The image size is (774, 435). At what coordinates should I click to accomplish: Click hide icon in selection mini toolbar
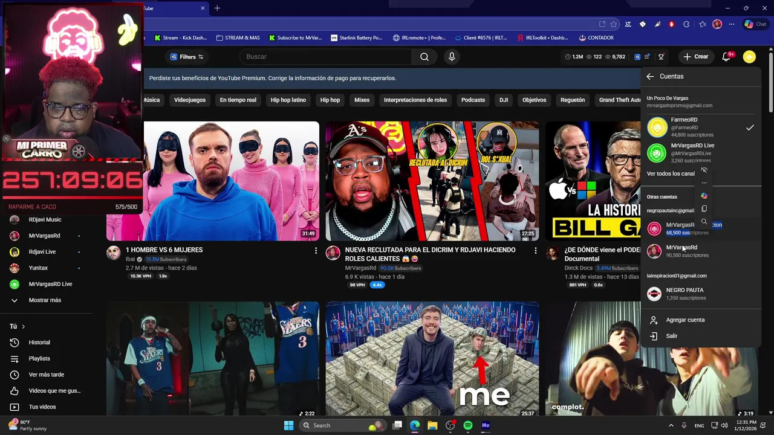click(x=704, y=170)
